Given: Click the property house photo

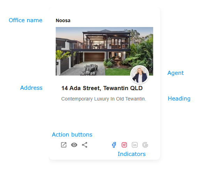Looking at the screenshot, I should tap(104, 51).
